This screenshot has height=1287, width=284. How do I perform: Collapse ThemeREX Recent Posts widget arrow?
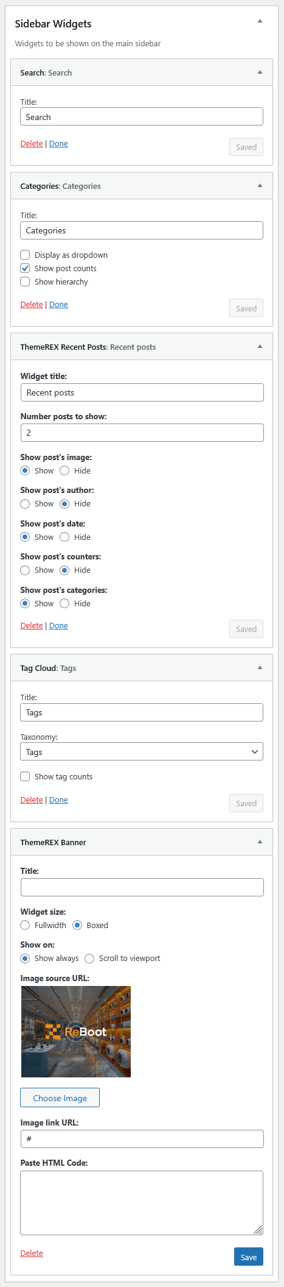point(260,346)
